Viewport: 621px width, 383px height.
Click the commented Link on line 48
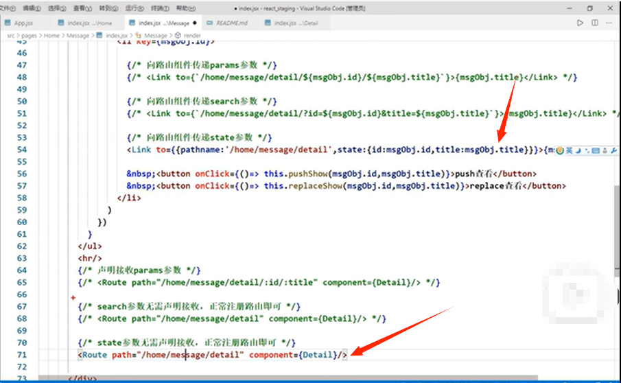[x=352, y=78]
